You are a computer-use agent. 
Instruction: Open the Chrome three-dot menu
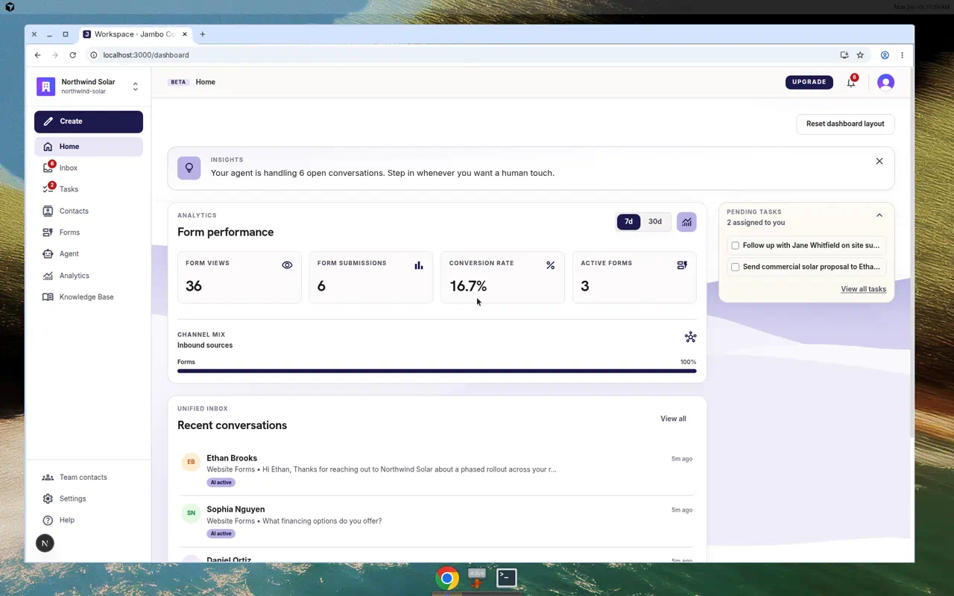click(x=902, y=55)
